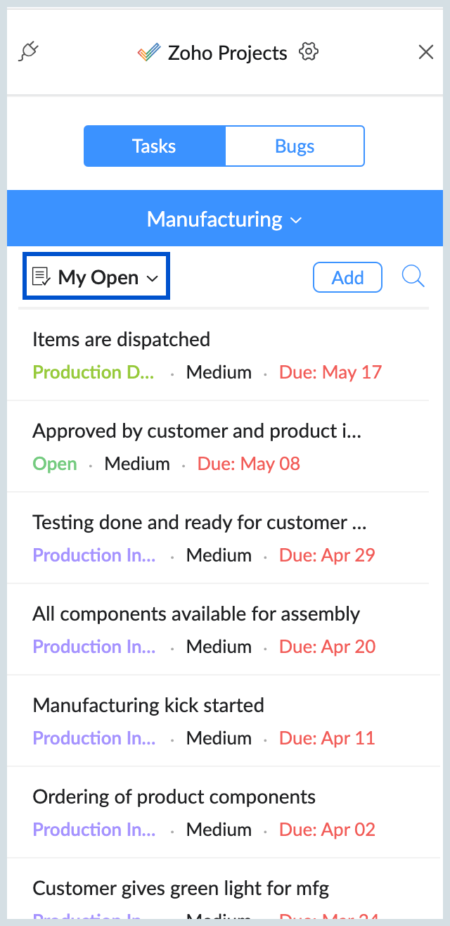Open the My Open filter dropdown
450x926 pixels.
point(97,277)
